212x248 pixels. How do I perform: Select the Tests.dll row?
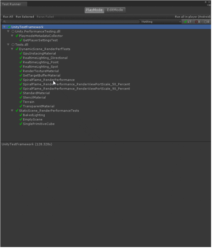(106, 45)
